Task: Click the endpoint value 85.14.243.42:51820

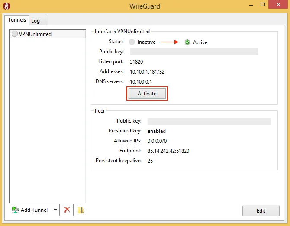Action: [168, 151]
